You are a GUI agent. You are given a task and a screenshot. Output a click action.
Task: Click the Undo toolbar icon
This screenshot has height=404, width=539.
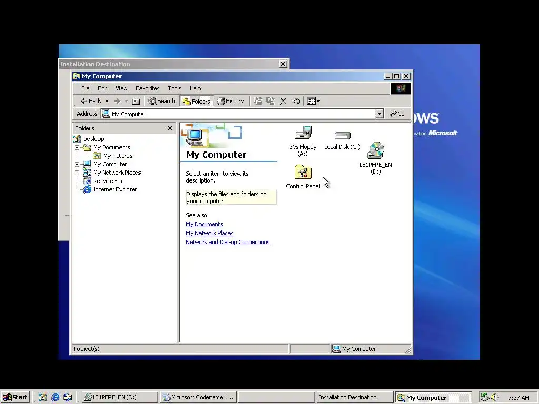[296, 101]
